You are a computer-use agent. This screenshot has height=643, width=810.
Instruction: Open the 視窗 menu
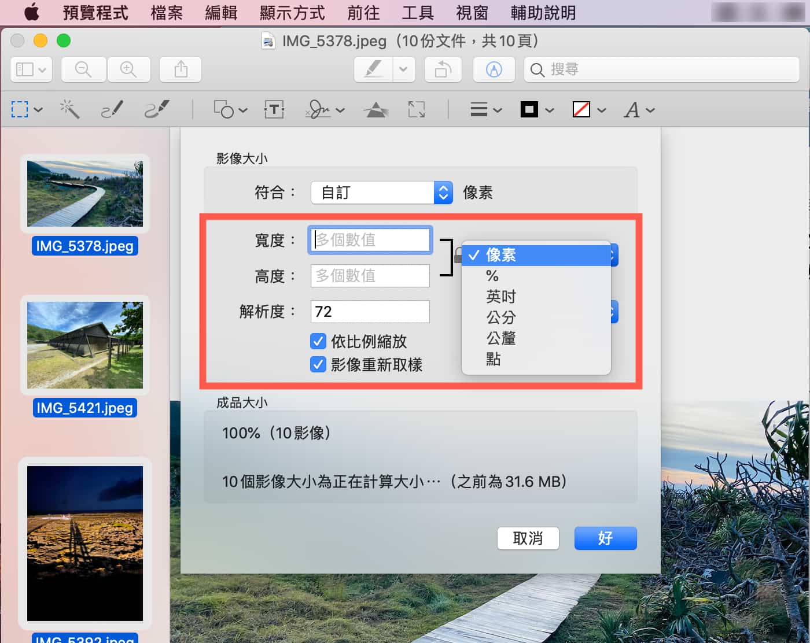click(472, 12)
